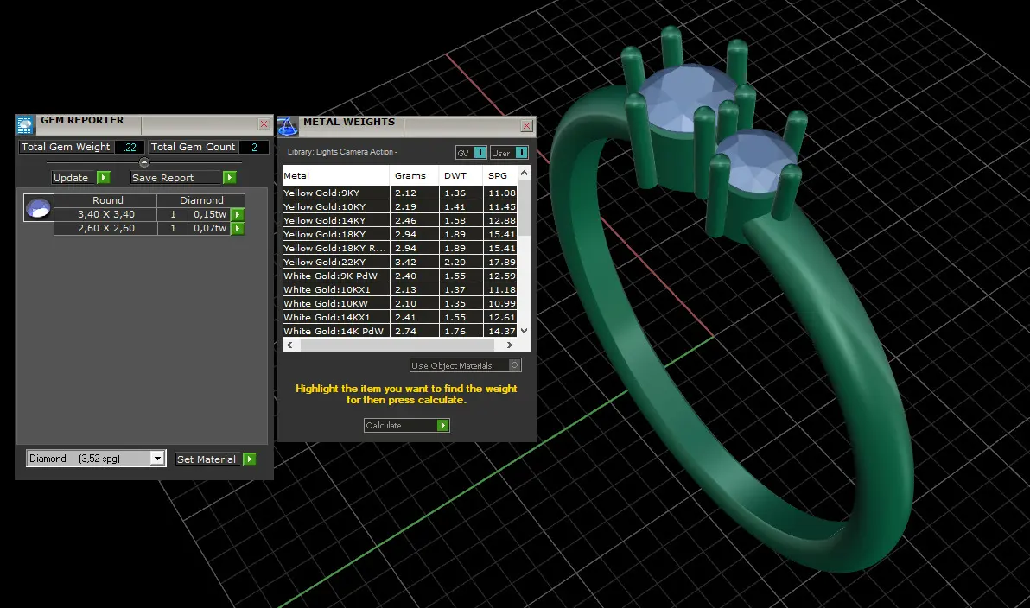Select the round diamond gem thumbnail
Viewport: 1030px width, 608px height.
click(39, 208)
